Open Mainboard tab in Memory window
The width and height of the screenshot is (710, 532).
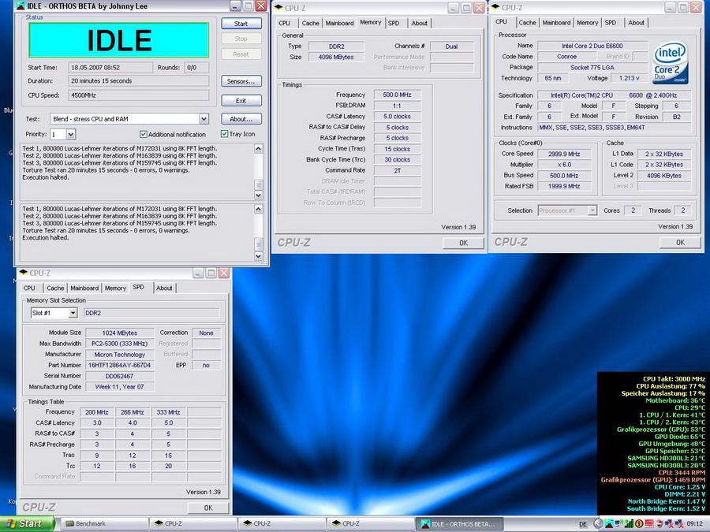(x=339, y=23)
